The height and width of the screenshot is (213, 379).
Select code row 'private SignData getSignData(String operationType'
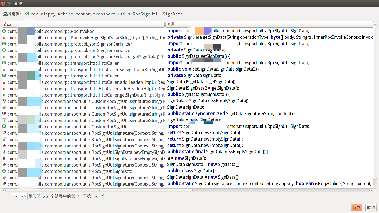tap(269, 37)
